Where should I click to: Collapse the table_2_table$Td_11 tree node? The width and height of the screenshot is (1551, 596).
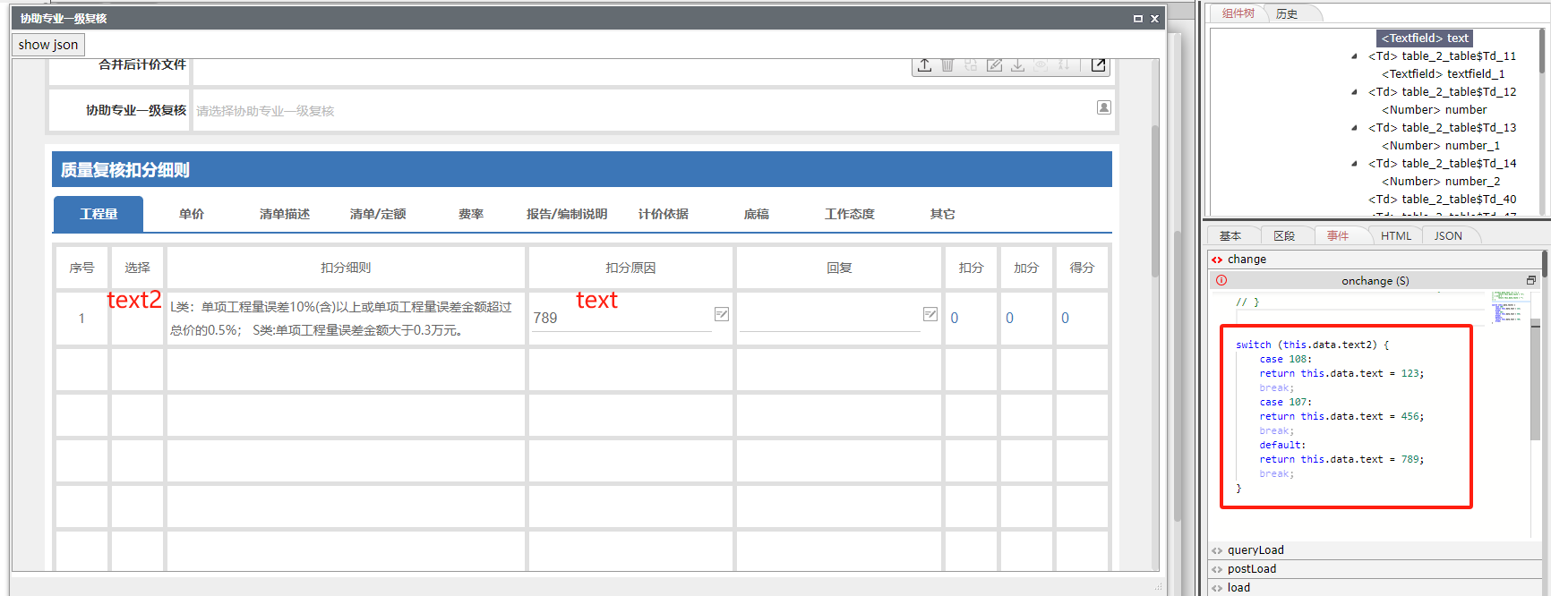tap(1354, 56)
